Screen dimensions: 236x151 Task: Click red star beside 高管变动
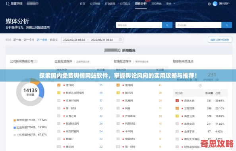182,124
